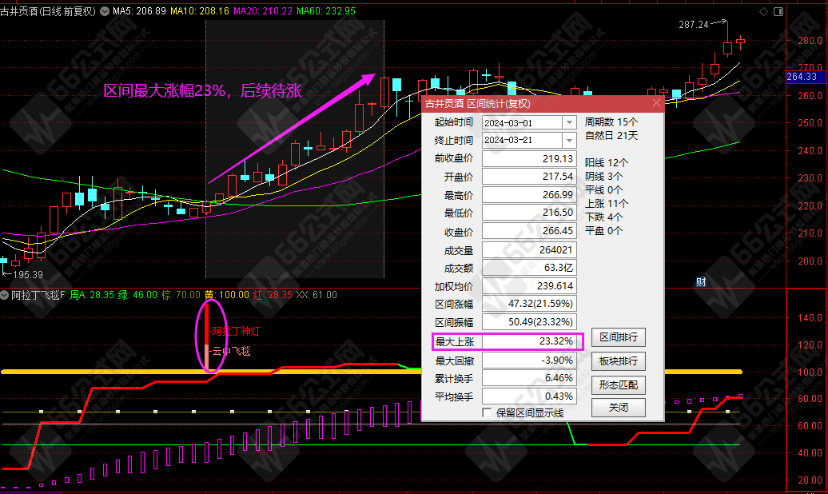Screen dimensions: 828x494
Task: Click the diamond icon at chart top-right
Action: [764, 12]
